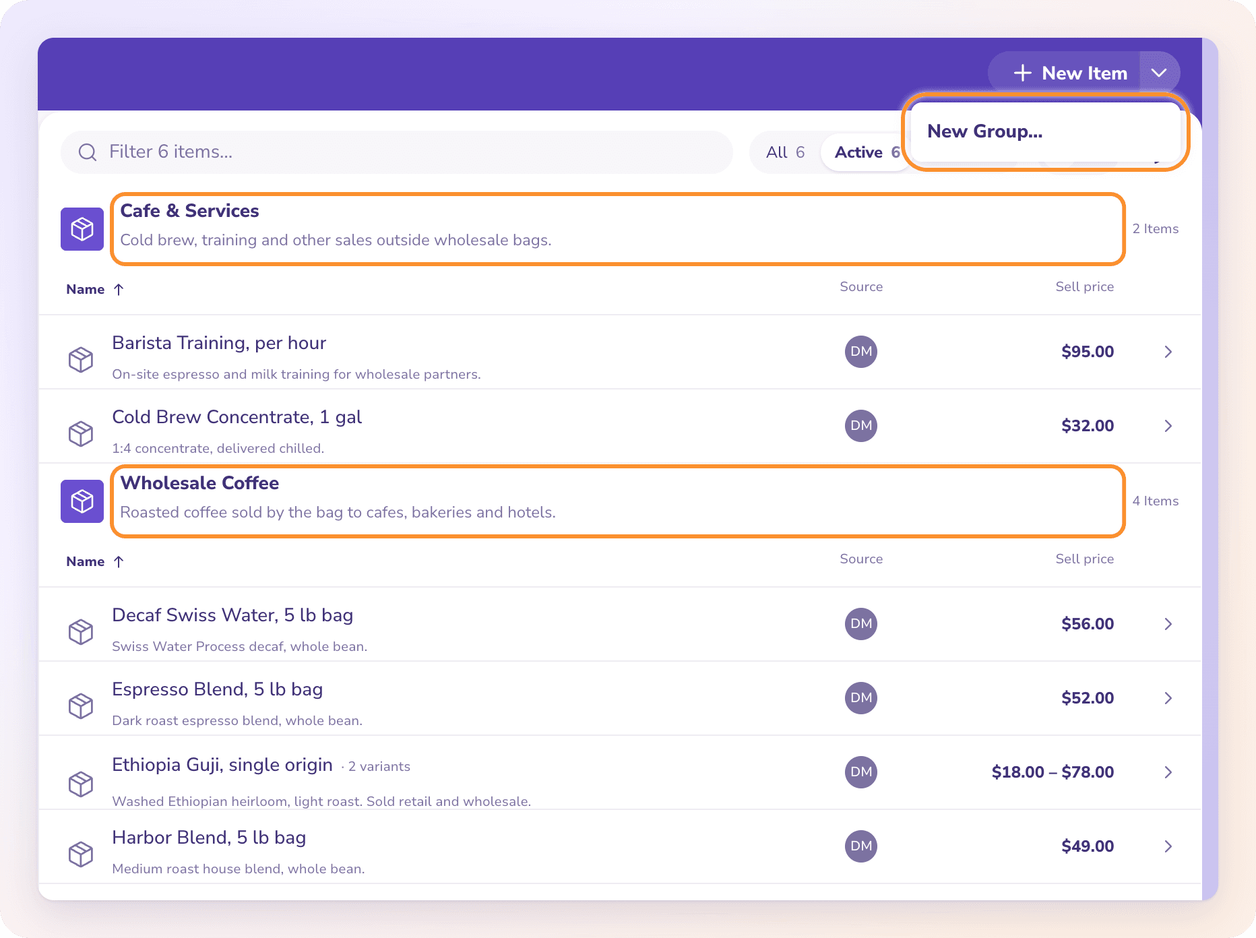Click the $18.00 – $78.00 price range

tap(1053, 772)
